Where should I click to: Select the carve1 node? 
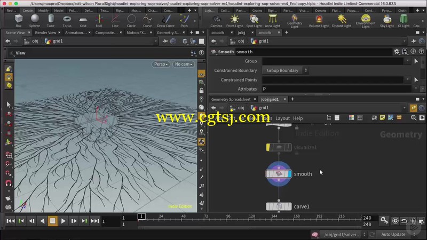pos(279,206)
